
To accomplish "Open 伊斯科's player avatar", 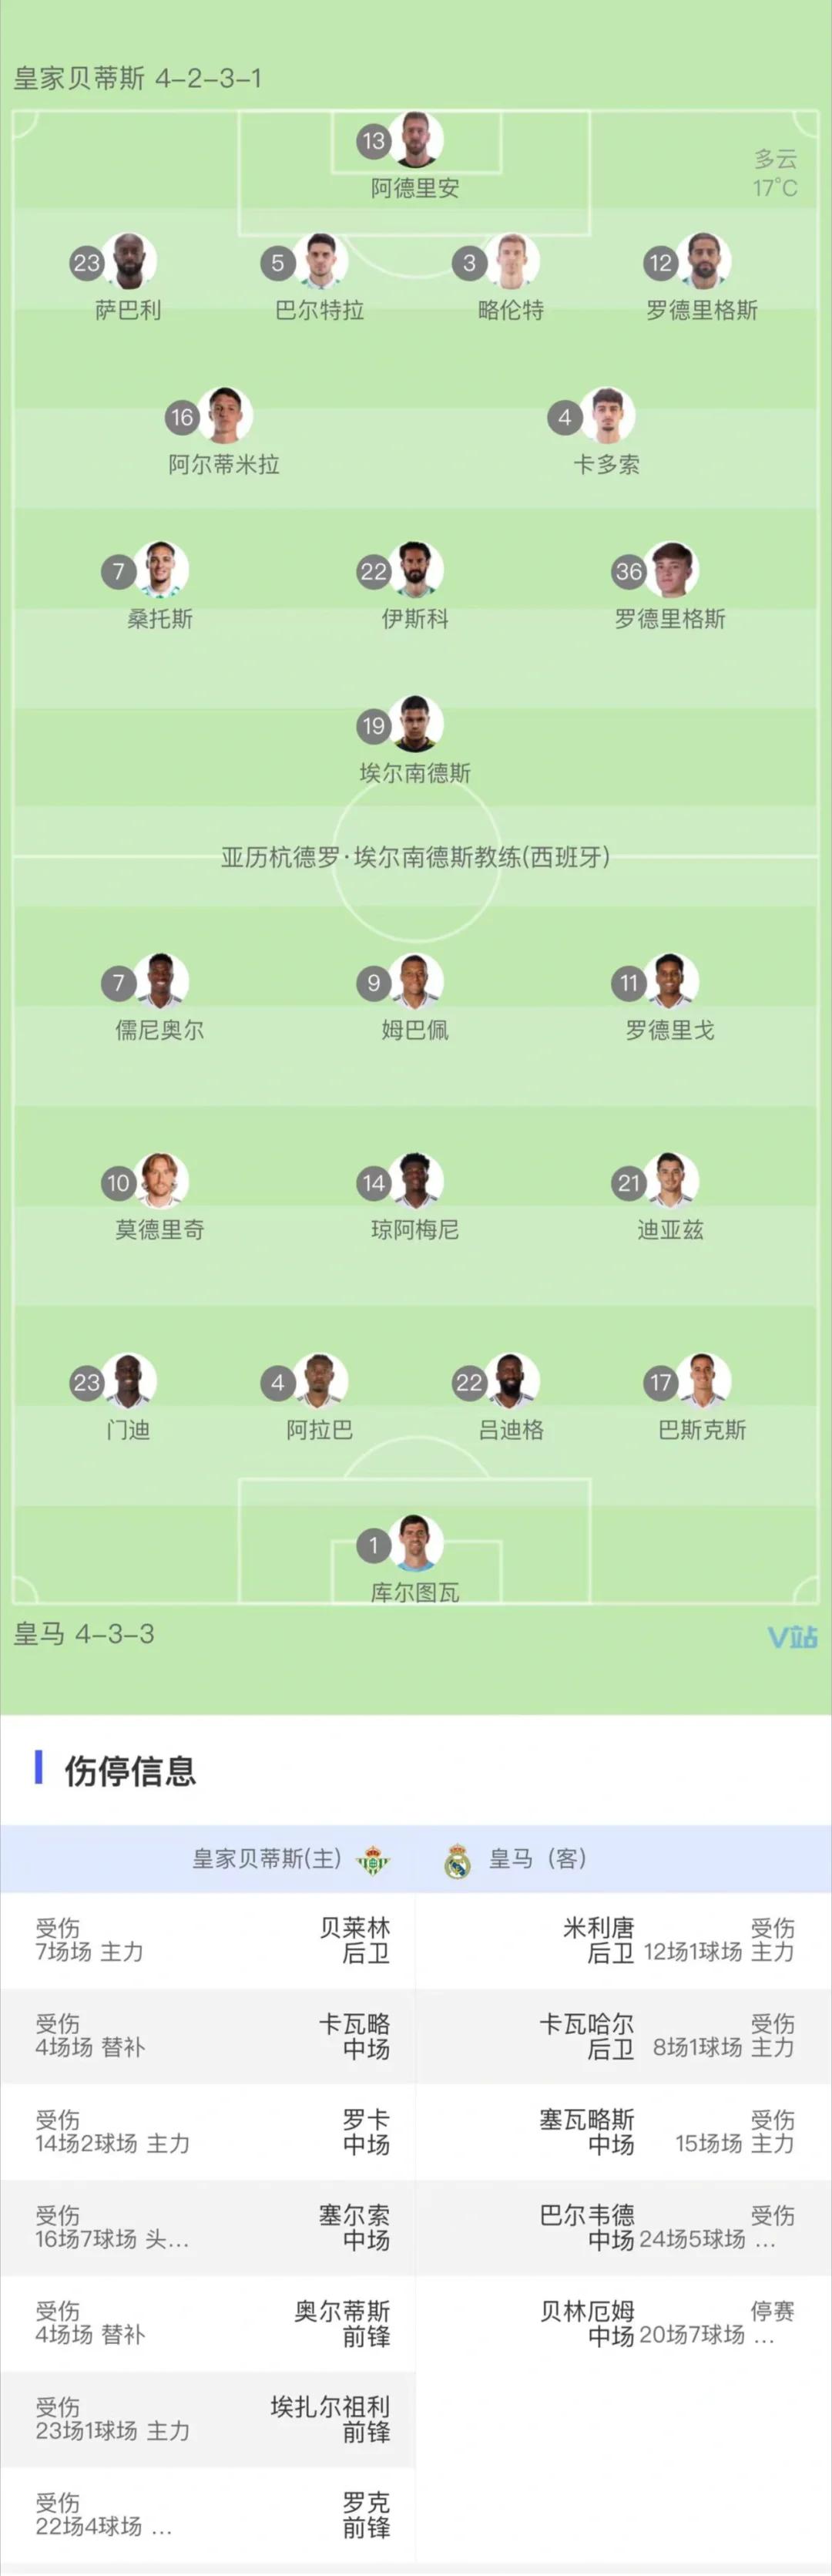I will (x=416, y=569).
